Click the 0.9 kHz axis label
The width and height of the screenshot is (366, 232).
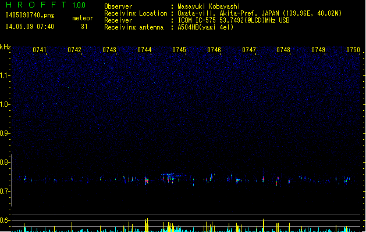(5, 133)
